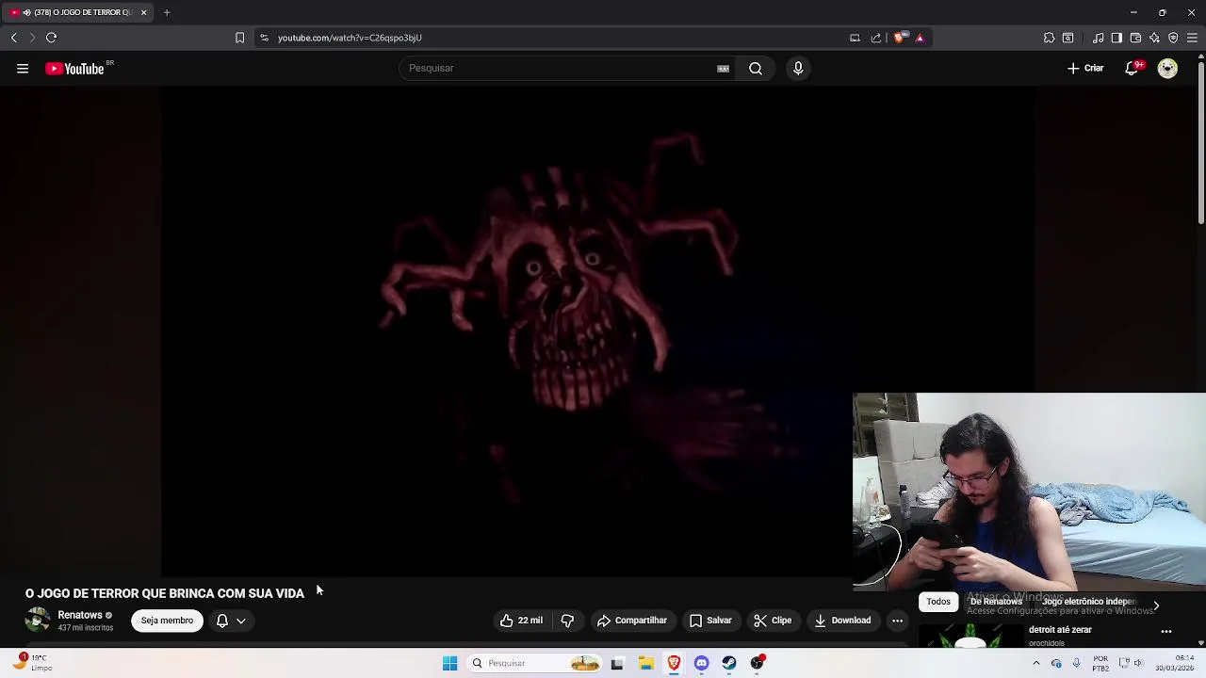Click the YouTube search magnifier button
The width and height of the screenshot is (1206, 678).
click(756, 68)
